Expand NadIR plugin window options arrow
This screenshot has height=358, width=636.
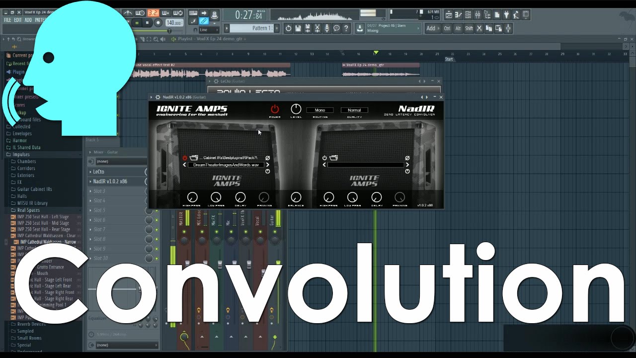click(152, 97)
